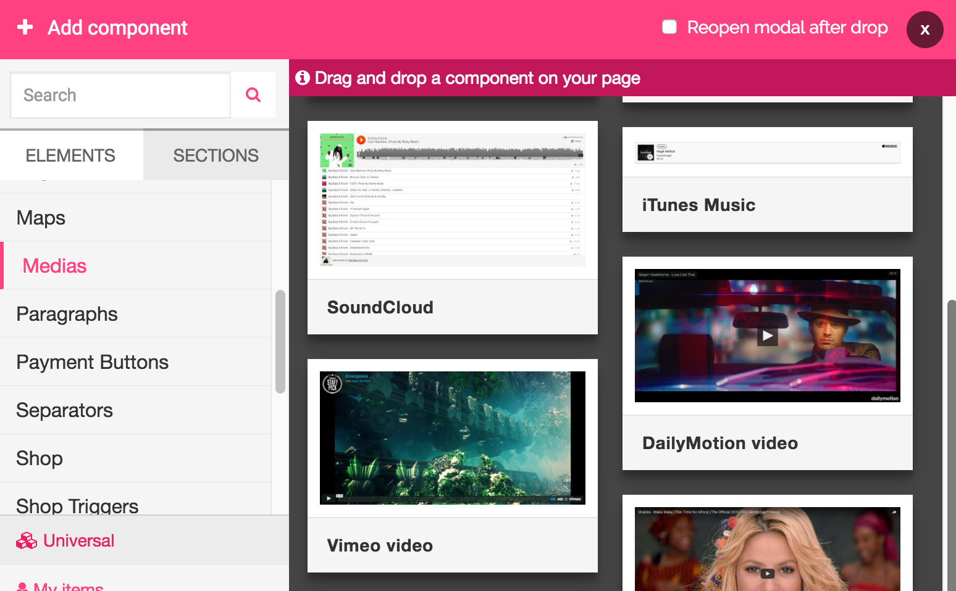The image size is (956, 591).
Task: Open the Maps category
Action: [x=41, y=218]
